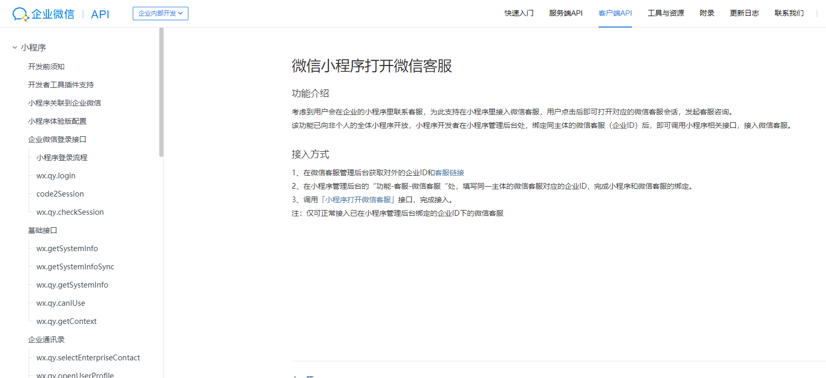Open the wx.getSystemInfo sidebar entry
Image resolution: width=826 pixels, height=378 pixels.
pos(67,249)
